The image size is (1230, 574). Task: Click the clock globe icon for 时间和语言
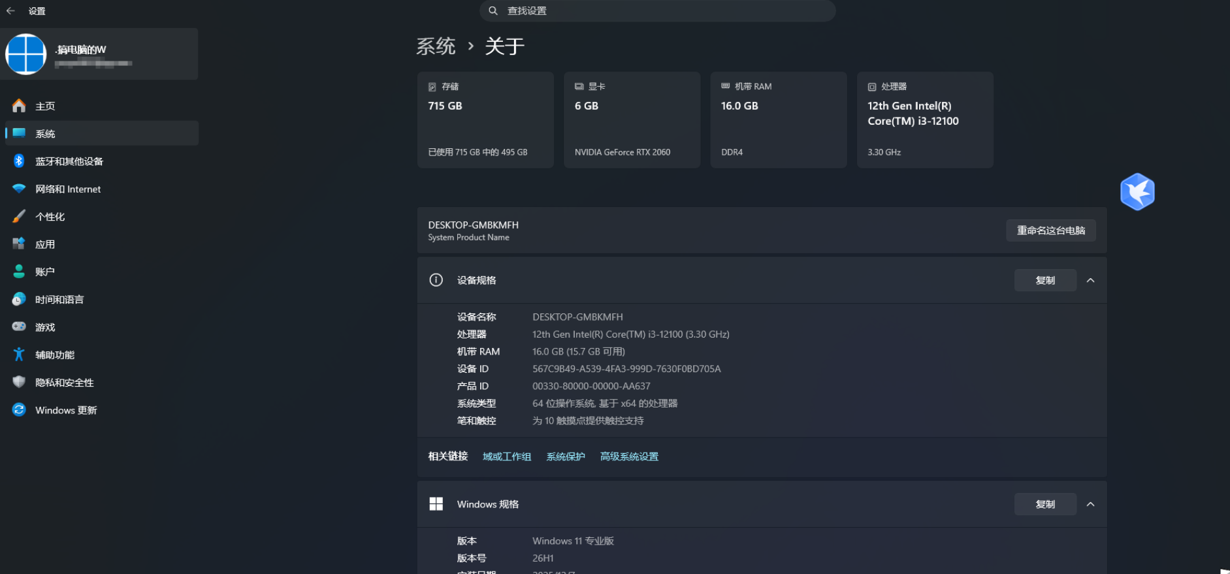(19, 299)
